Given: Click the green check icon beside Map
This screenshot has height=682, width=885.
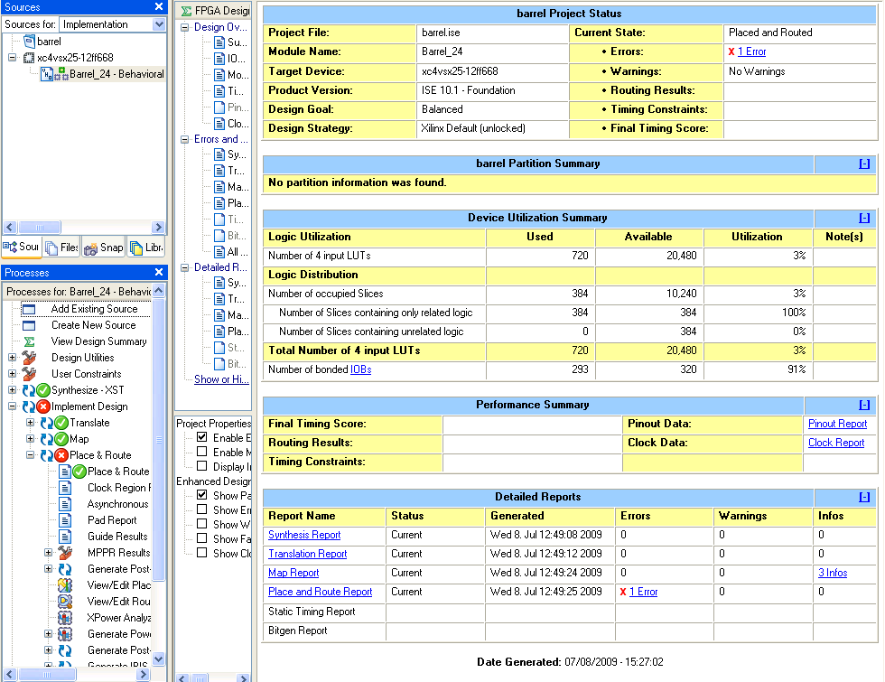Looking at the screenshot, I should (x=61, y=439).
